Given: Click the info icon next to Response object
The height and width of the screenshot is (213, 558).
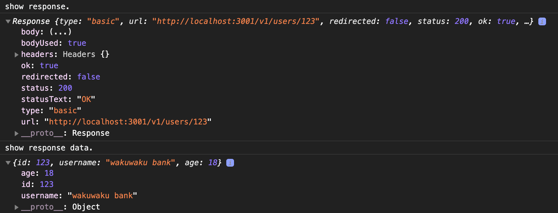Looking at the screenshot, I should [x=541, y=21].
